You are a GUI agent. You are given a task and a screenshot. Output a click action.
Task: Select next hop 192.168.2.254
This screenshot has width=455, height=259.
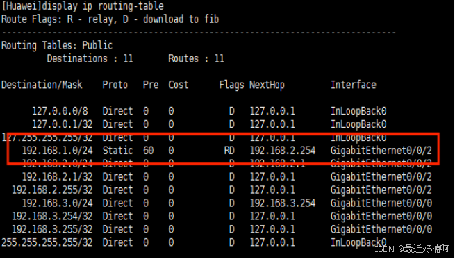point(283,151)
